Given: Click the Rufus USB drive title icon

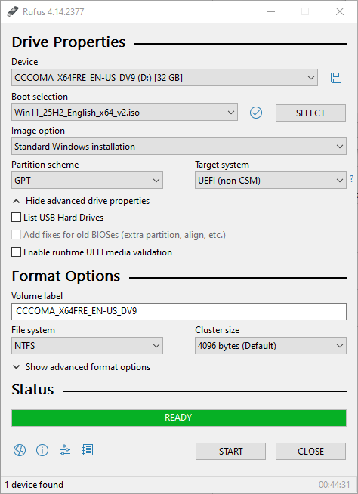Looking at the screenshot, I should pos(13,11).
